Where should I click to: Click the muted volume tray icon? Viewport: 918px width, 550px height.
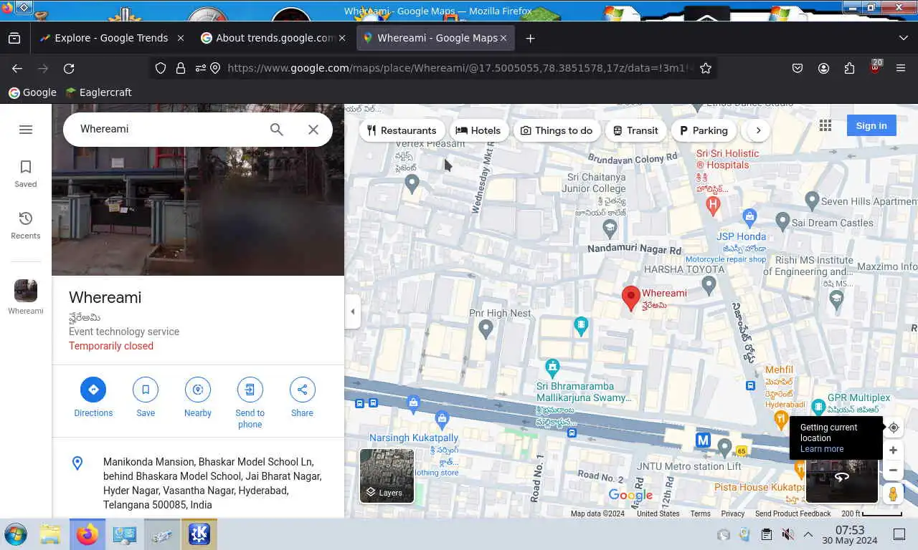[787, 534]
